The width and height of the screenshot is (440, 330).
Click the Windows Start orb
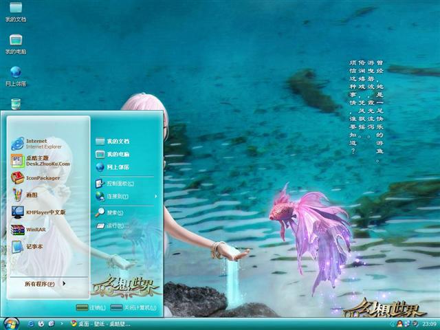[x=11, y=324]
